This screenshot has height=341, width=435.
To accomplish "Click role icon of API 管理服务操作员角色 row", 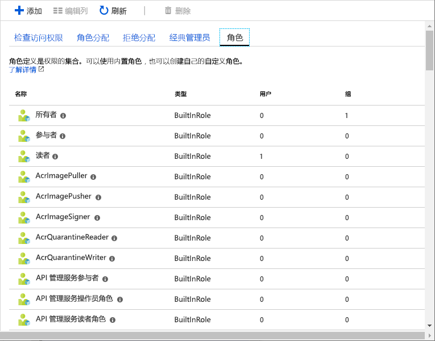I will pos(24,299).
